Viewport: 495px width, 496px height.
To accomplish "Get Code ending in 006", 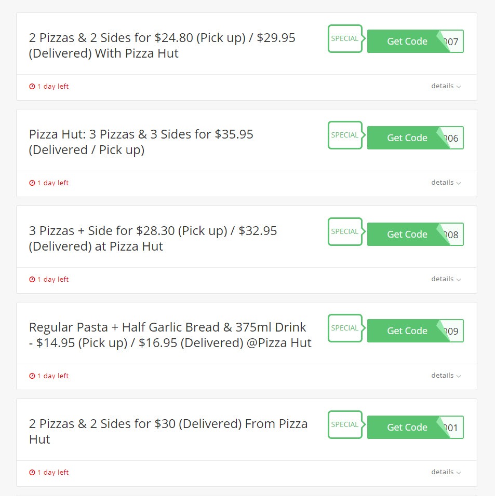I will click(x=415, y=137).
